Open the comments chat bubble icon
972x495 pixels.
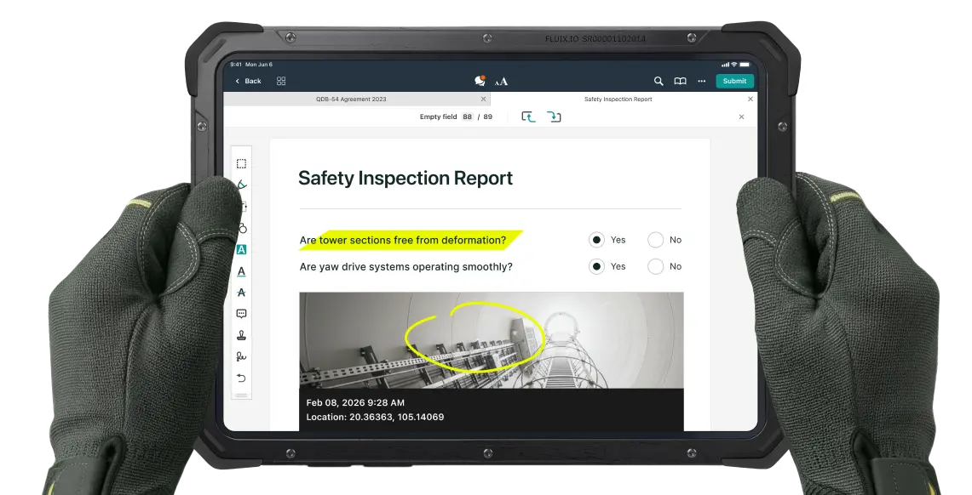coord(480,81)
